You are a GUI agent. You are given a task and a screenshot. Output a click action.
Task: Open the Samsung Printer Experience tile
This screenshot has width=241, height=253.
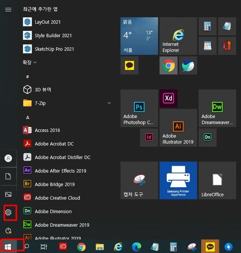tap(178, 180)
